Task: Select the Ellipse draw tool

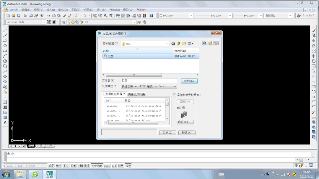Action: point(5,77)
